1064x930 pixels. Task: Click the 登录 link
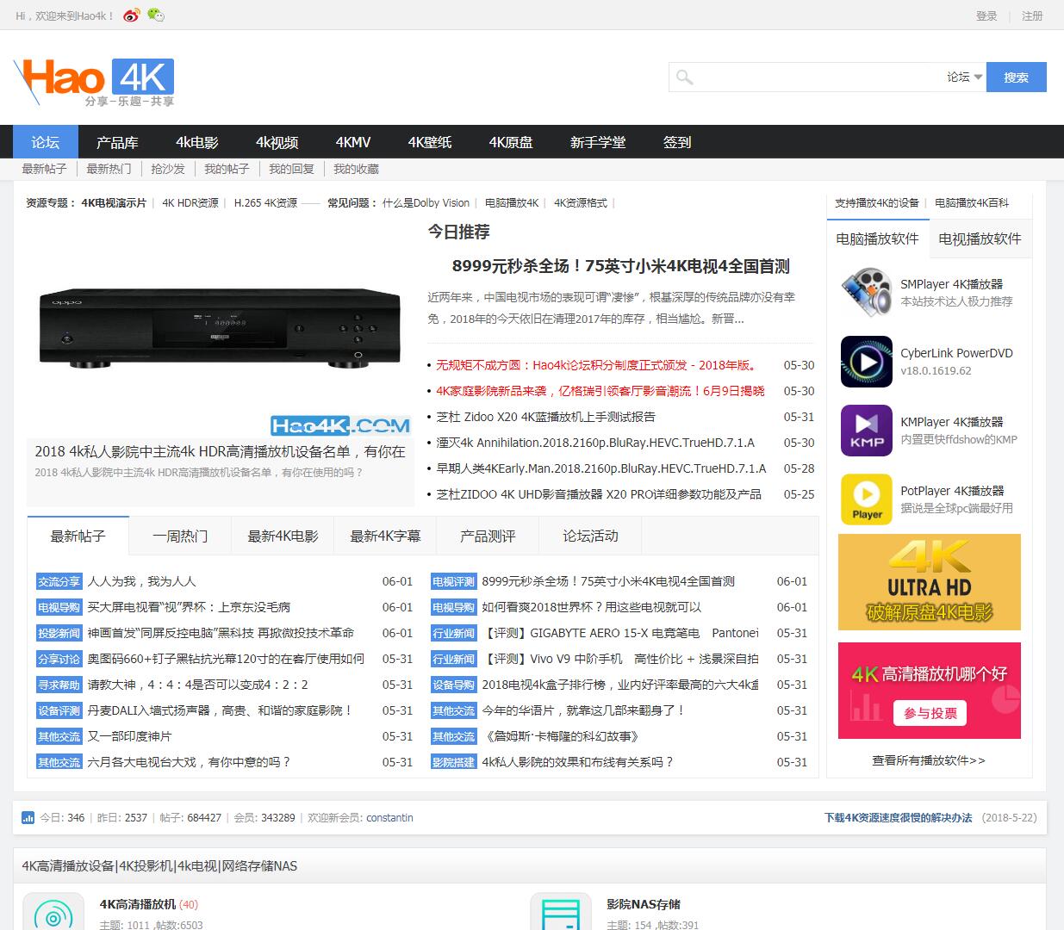(x=986, y=15)
